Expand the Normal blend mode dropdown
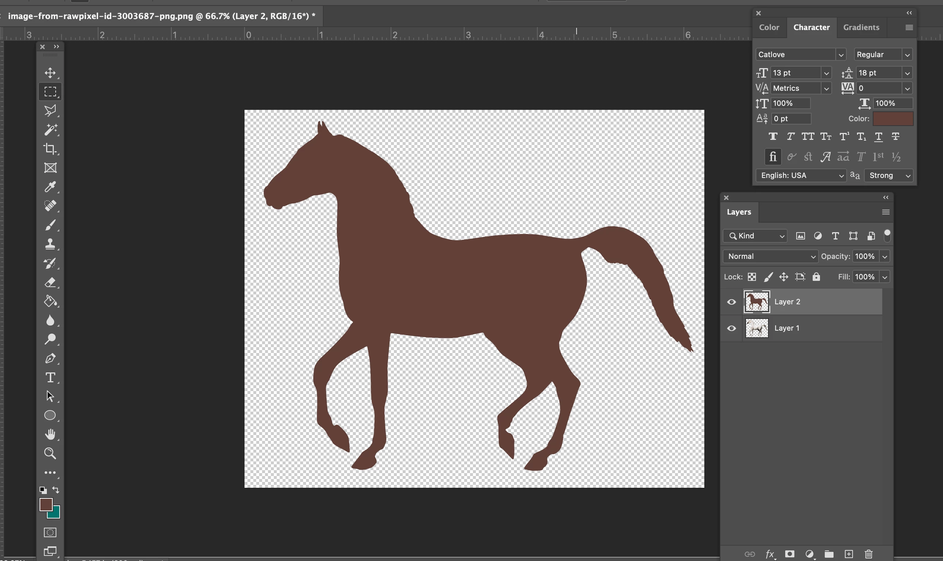This screenshot has width=943, height=561. coord(770,256)
